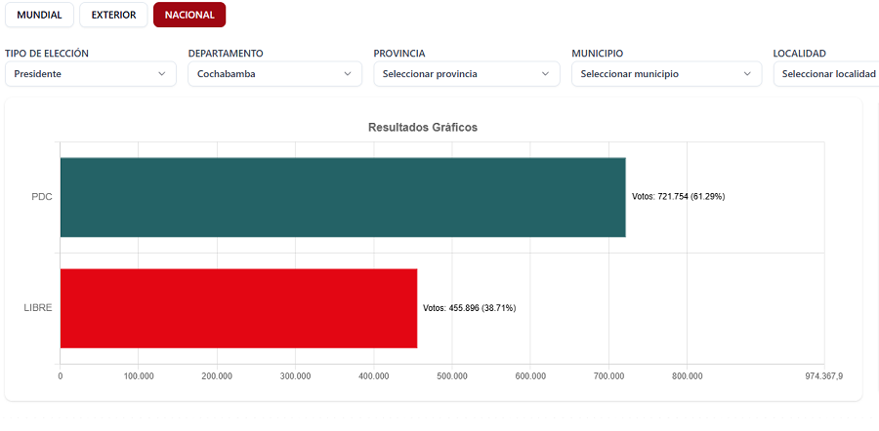Screen dimensions: 879x431
Task: Click the 974.367,9 axis maximum label
Action: [x=823, y=376]
